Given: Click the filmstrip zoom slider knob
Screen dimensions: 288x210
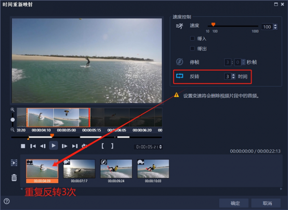Looking at the screenshot, I should click(x=12, y=120).
